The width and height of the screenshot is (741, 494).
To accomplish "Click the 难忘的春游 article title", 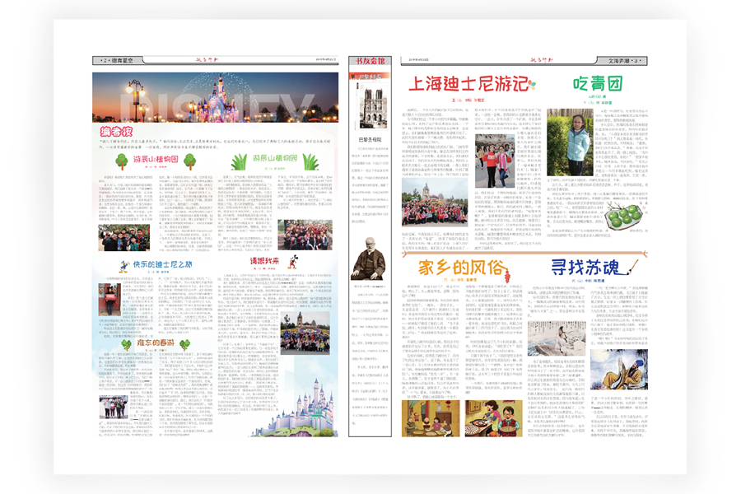I will coord(156,343).
